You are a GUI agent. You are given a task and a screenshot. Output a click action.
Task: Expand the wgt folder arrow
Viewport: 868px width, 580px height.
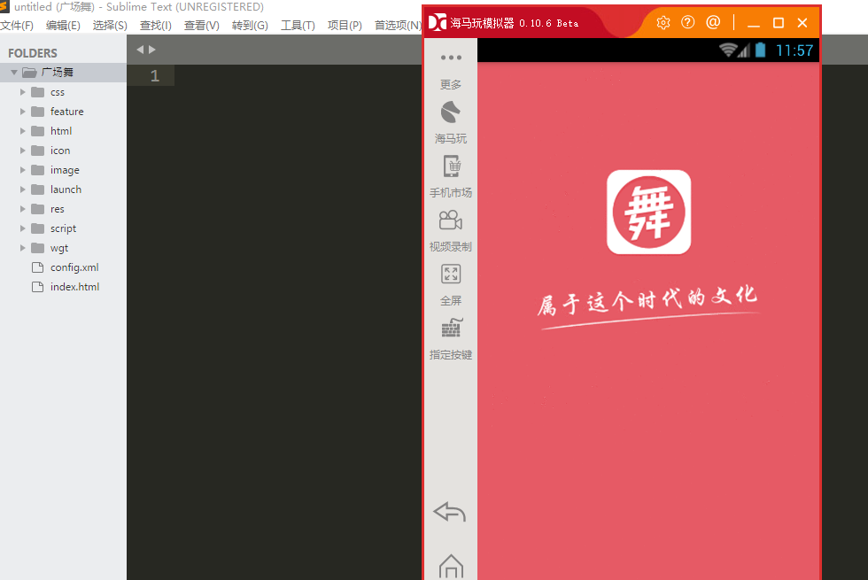[x=23, y=248]
